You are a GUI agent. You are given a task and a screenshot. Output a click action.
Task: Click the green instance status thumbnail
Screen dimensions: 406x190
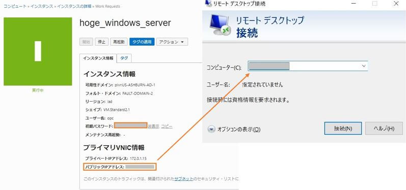[x=38, y=51]
